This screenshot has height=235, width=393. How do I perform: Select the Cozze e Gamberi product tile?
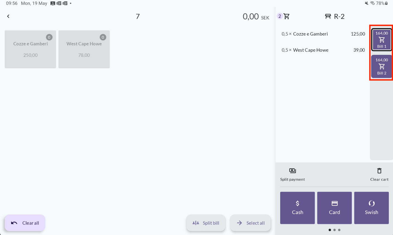(x=30, y=49)
